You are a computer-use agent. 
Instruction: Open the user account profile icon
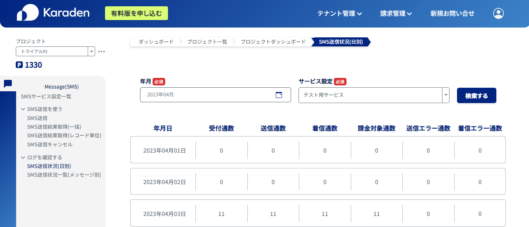(498, 13)
